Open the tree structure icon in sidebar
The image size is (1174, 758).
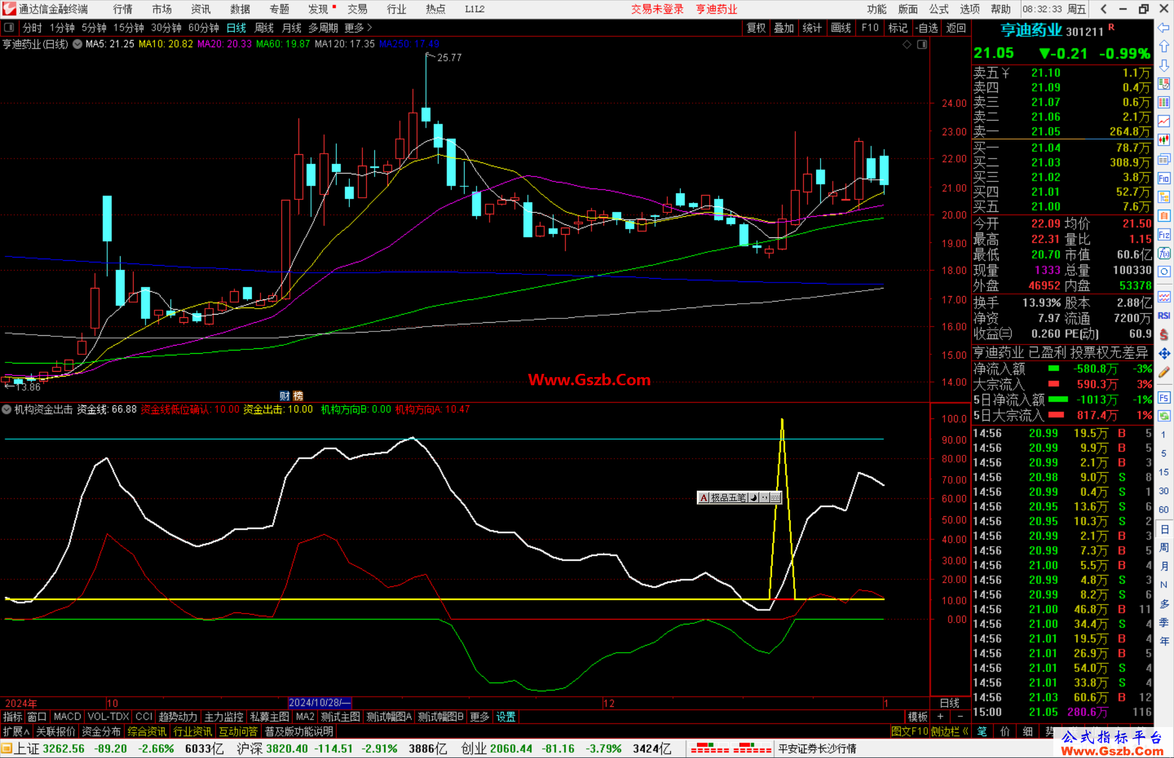coord(1164,197)
